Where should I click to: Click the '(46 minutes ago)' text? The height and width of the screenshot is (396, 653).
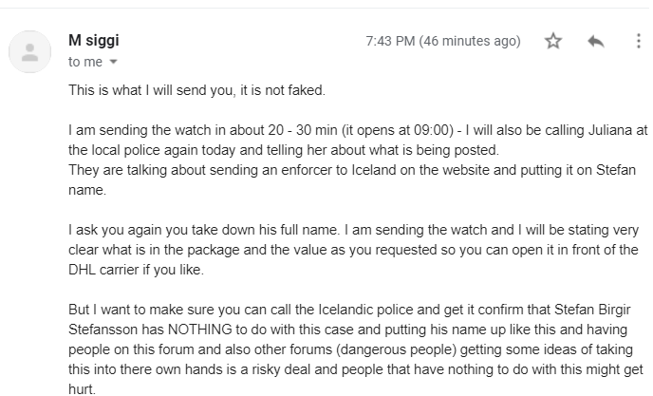tap(472, 41)
